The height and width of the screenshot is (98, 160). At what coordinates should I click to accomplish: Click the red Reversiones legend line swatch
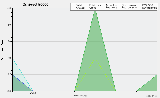point(139,8)
